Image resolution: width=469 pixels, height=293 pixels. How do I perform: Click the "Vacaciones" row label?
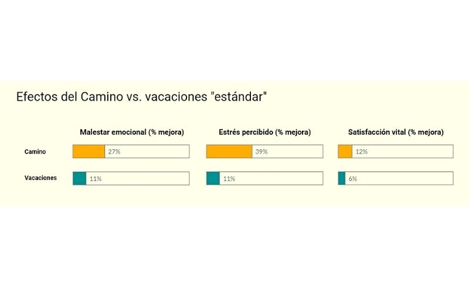pyautogui.click(x=40, y=178)
